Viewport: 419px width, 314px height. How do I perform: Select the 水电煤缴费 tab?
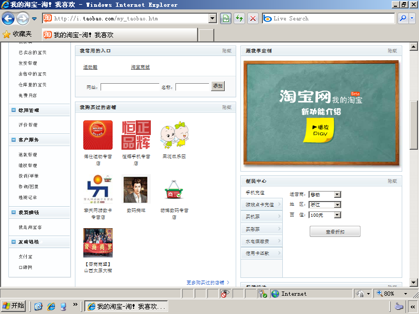point(261,241)
